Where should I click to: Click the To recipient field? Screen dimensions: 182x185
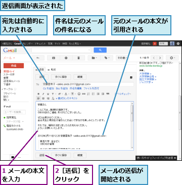[88, 84]
